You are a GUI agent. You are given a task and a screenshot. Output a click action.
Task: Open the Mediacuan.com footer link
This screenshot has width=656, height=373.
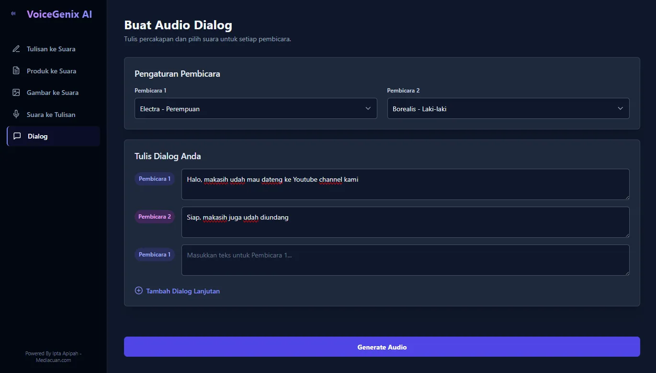point(53,360)
